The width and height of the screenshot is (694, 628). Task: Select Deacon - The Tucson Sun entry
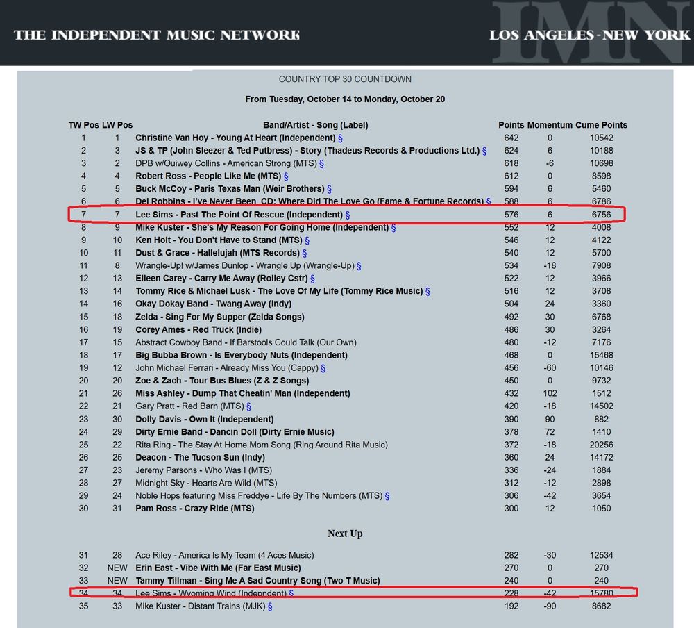coord(200,457)
